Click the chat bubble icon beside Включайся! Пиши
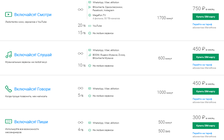This screenshot has width=224, height=140. 9,122
